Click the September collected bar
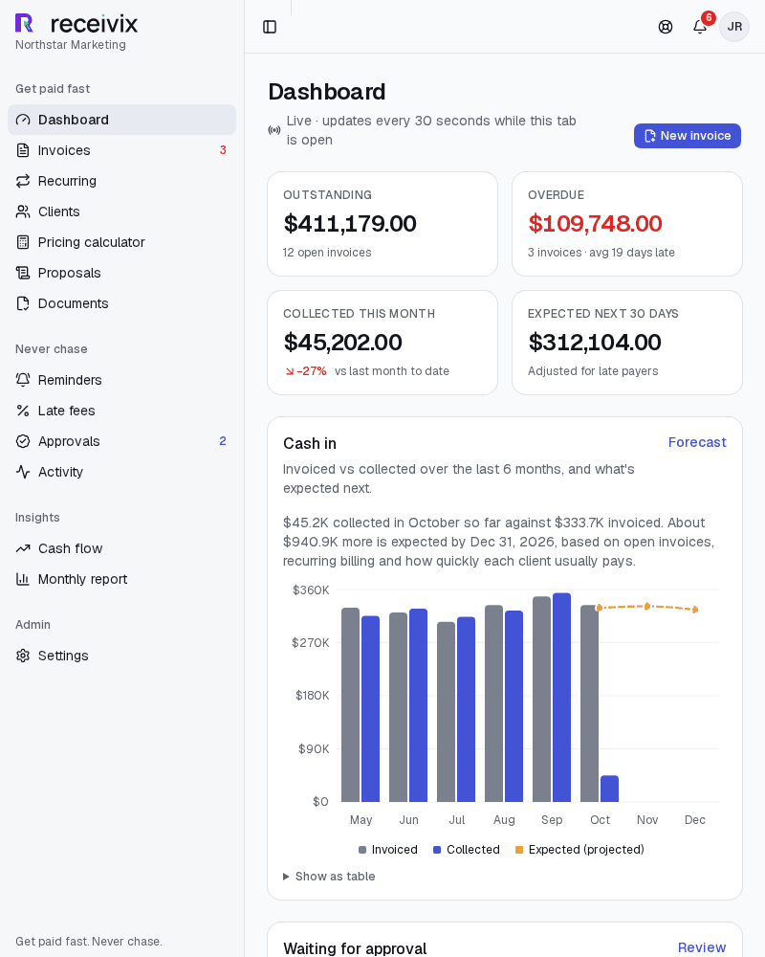 562,698
